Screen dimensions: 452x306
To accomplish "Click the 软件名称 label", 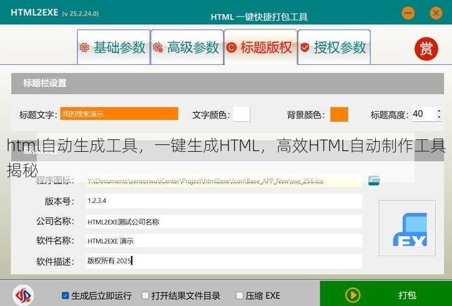I will tap(55, 241).
